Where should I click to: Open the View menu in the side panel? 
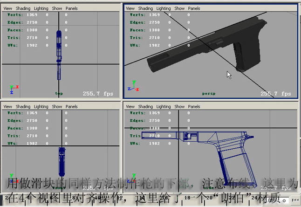coord(130,107)
